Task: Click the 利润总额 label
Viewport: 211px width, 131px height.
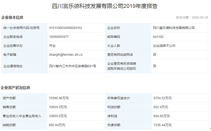Action: [x=114, y=107]
